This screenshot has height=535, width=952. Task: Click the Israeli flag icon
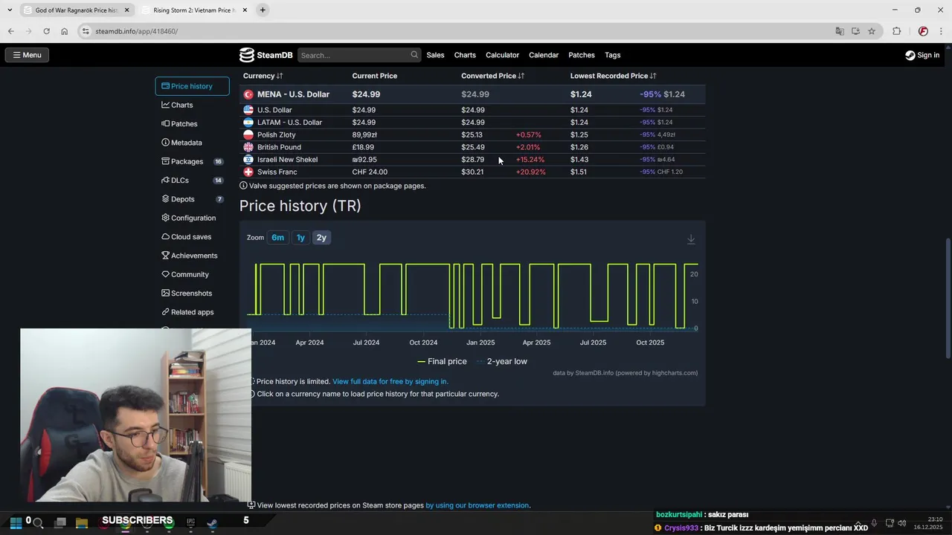[248, 160]
